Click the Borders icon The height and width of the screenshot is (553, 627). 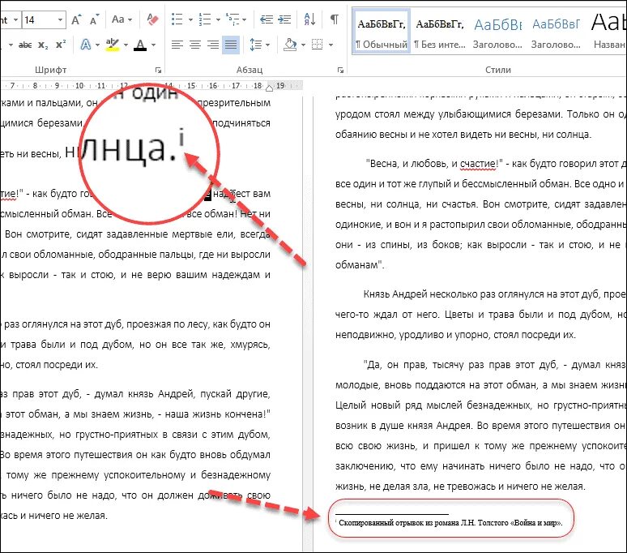pyautogui.click(x=317, y=45)
